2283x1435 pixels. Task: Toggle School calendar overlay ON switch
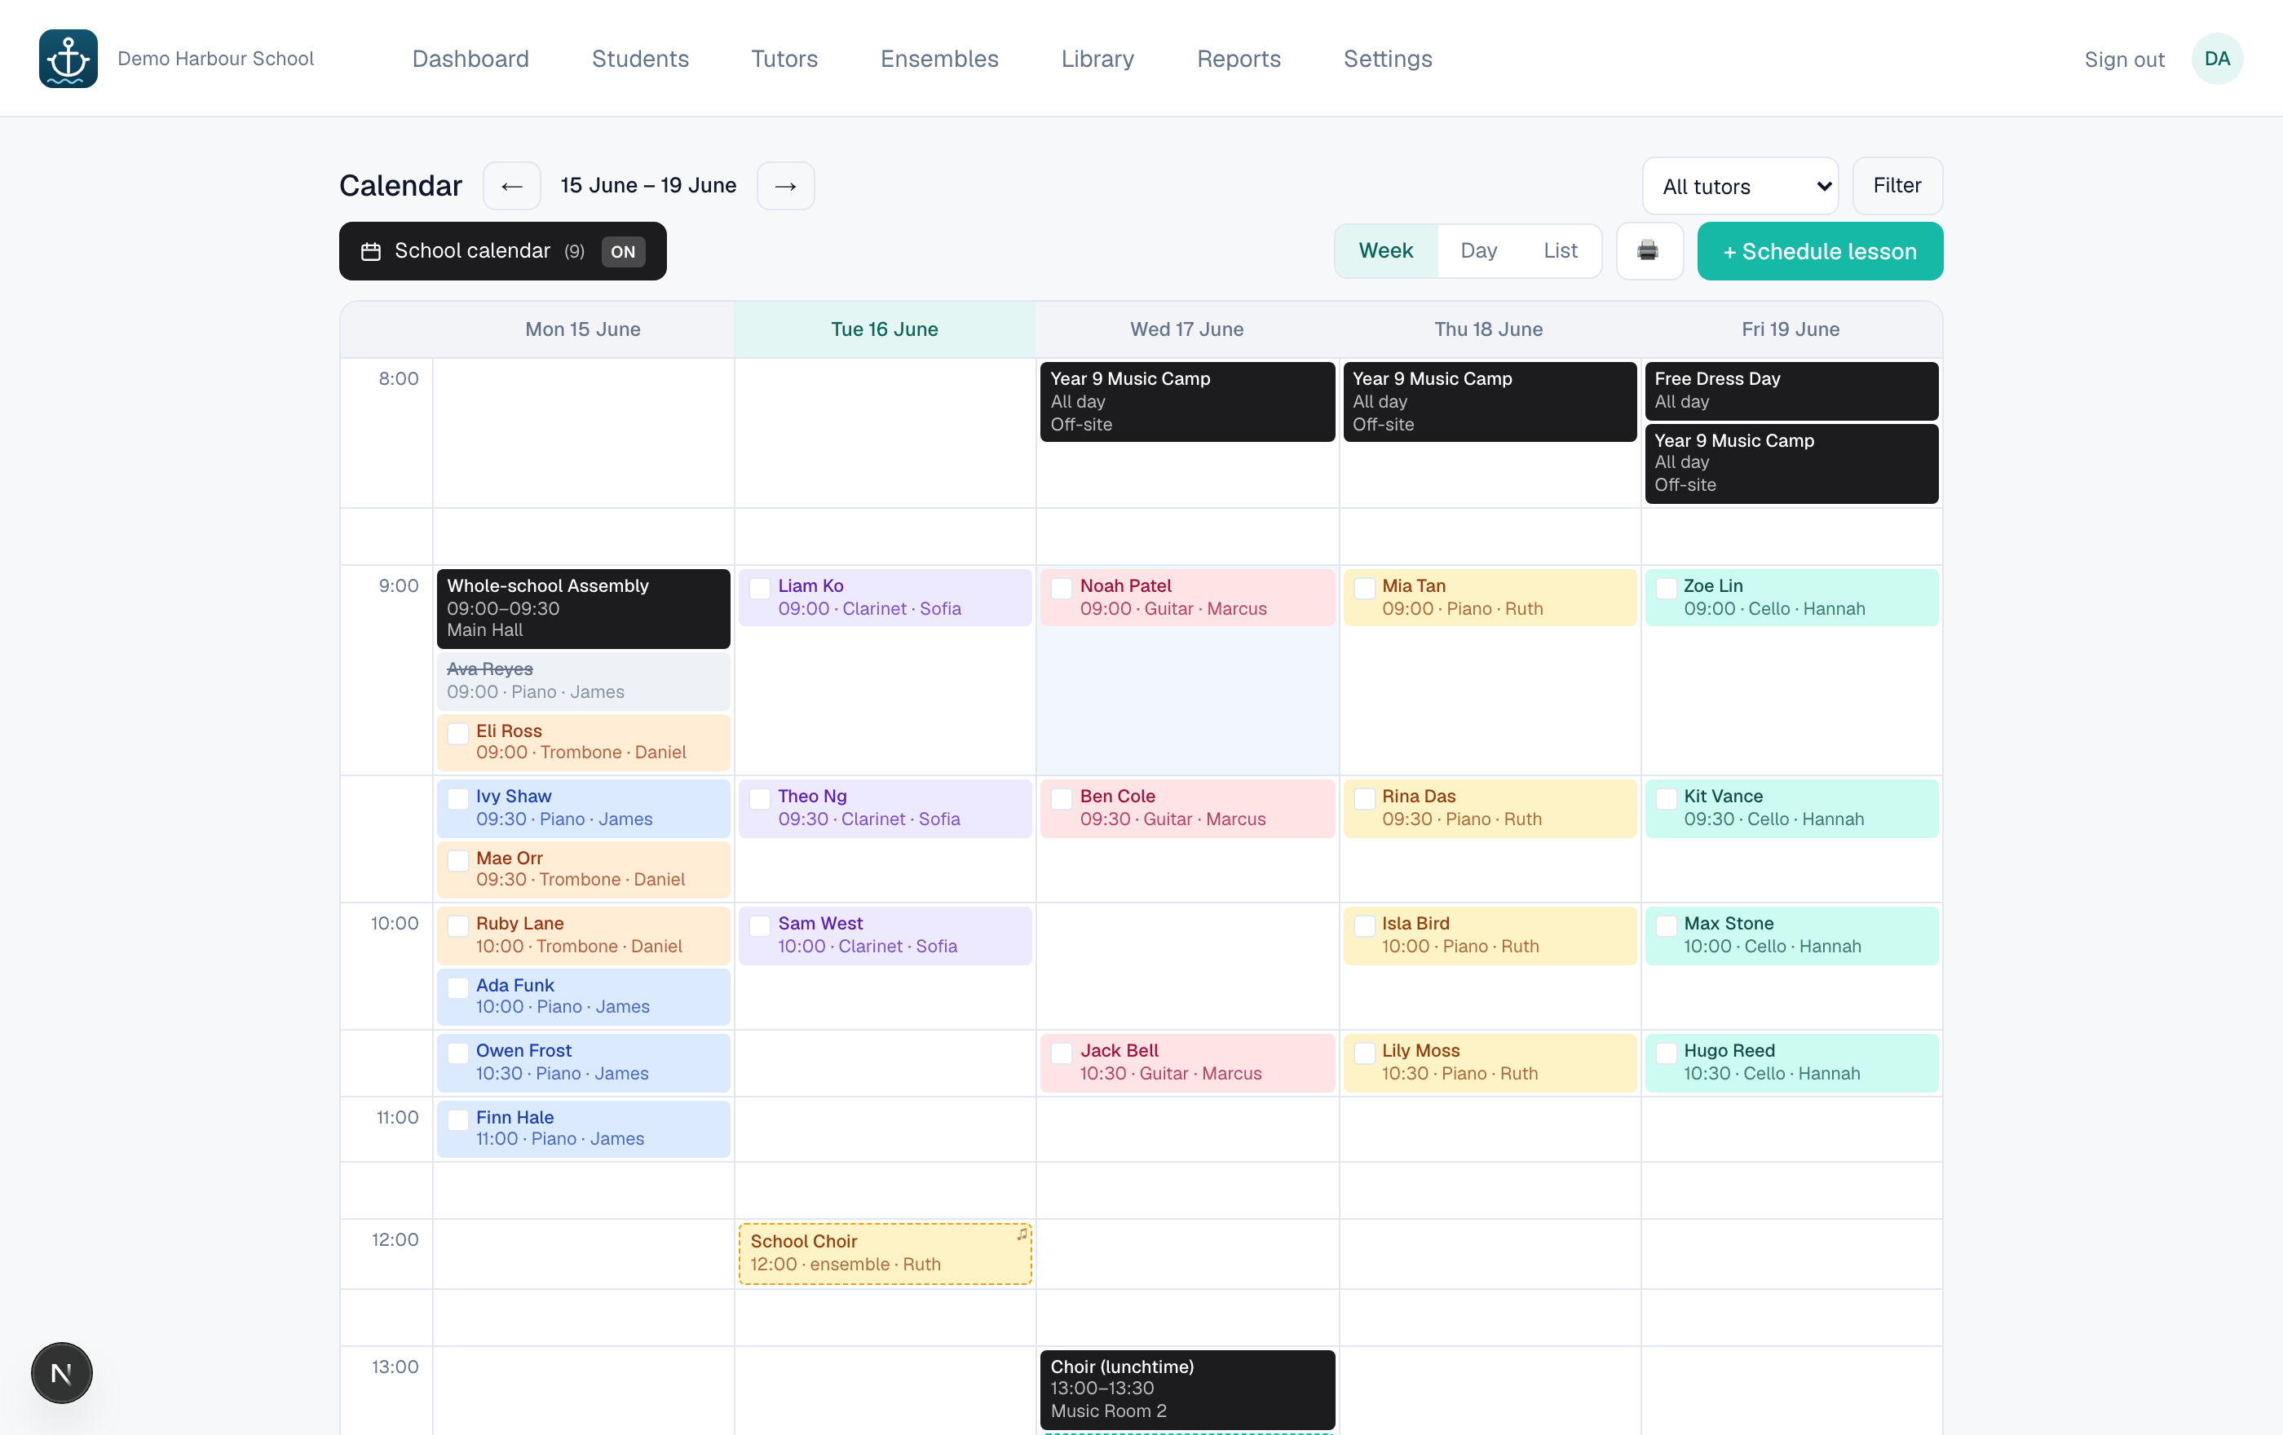pyautogui.click(x=623, y=251)
